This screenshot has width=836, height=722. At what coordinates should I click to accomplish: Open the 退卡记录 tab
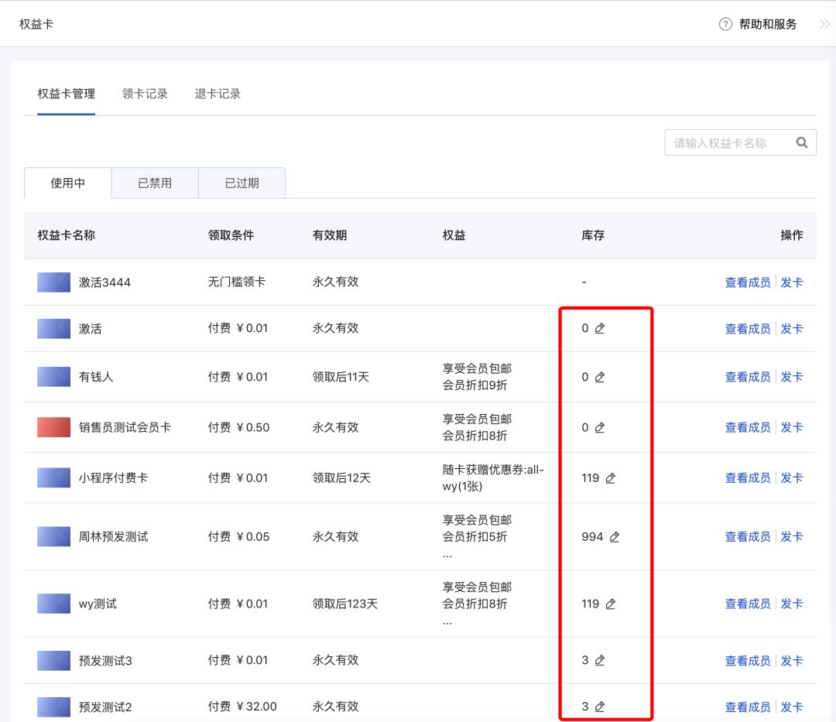(218, 94)
